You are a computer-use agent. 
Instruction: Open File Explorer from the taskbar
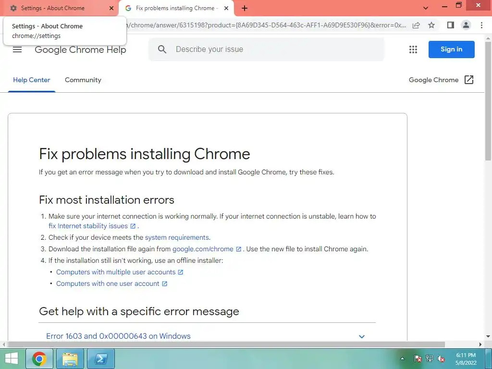pos(70,358)
